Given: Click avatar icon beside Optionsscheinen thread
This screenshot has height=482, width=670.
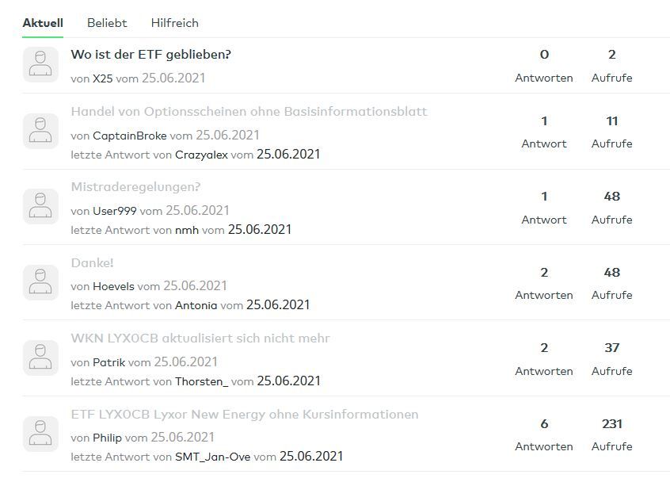Looking at the screenshot, I should click(40, 131).
